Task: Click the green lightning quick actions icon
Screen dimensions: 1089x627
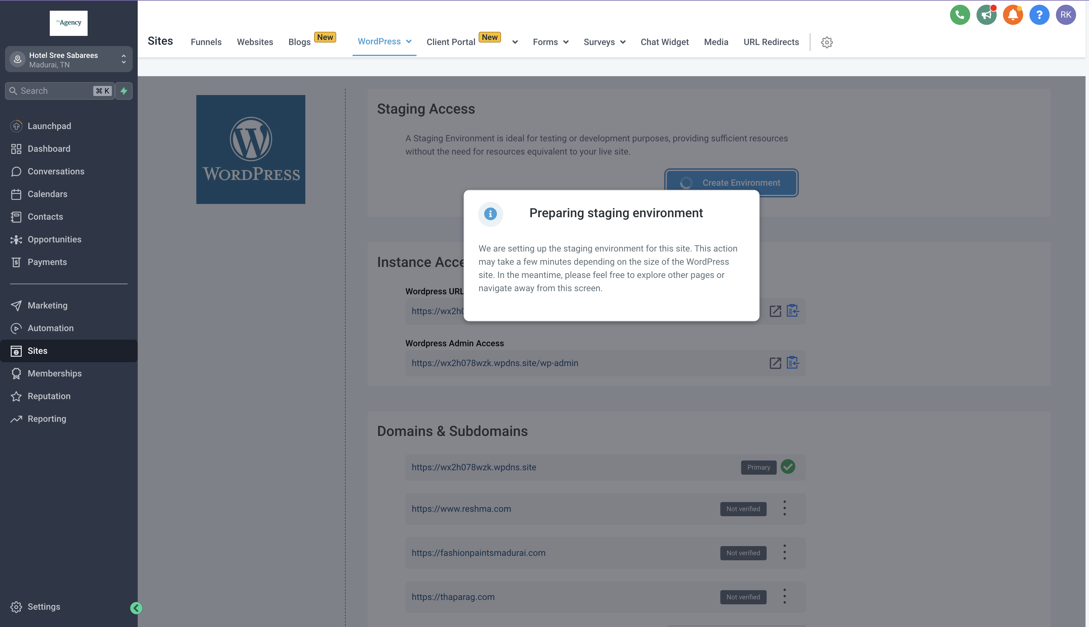Action: 124,91
